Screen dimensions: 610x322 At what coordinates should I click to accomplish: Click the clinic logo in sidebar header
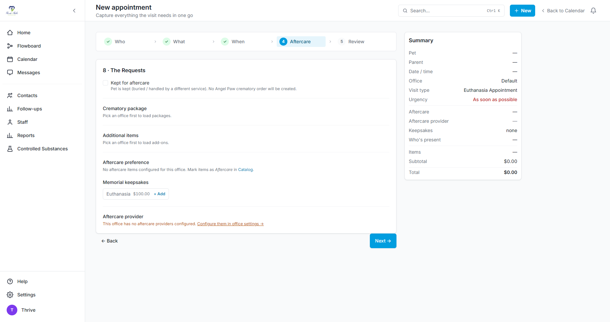coord(12,10)
